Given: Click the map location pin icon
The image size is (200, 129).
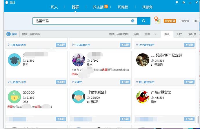Looking at the screenshot, I should [x=157, y=20].
